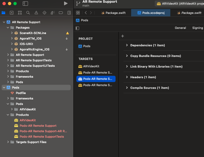Collapse the Packages folder
Viewport: 204px width, 157px height.
click(8, 28)
